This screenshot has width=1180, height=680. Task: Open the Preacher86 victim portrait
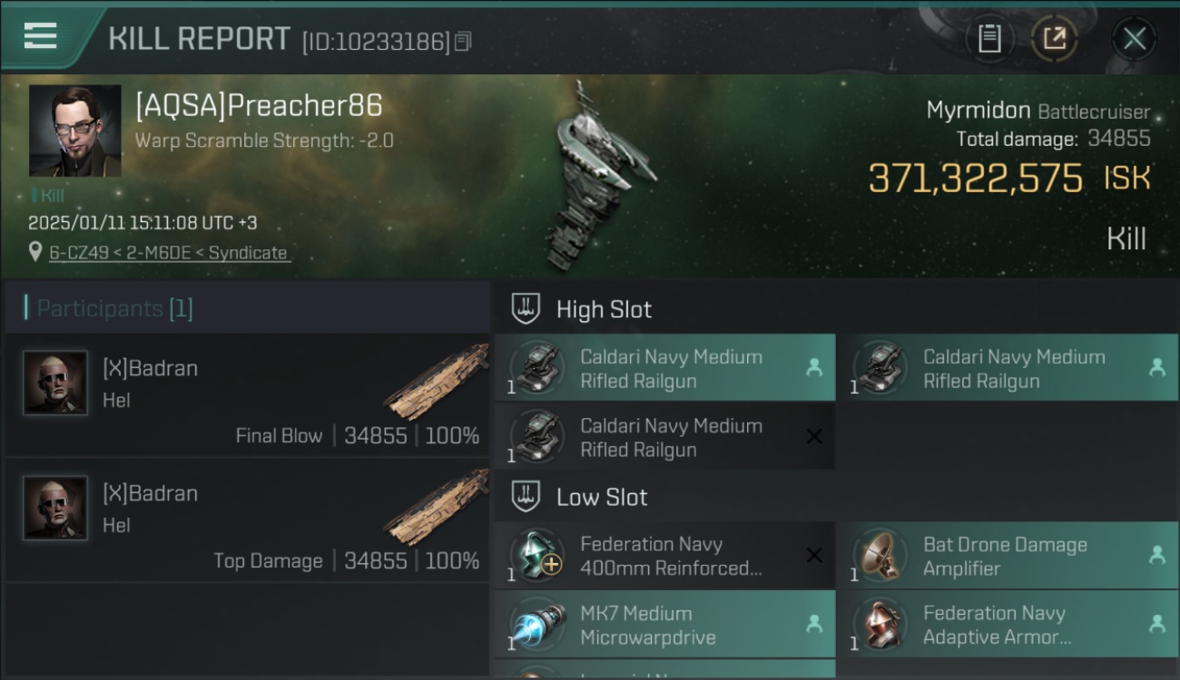point(74,131)
